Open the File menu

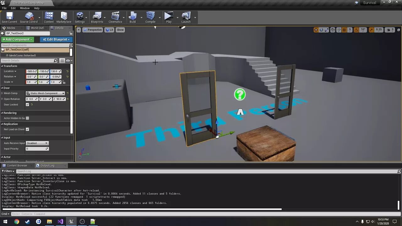(4, 8)
